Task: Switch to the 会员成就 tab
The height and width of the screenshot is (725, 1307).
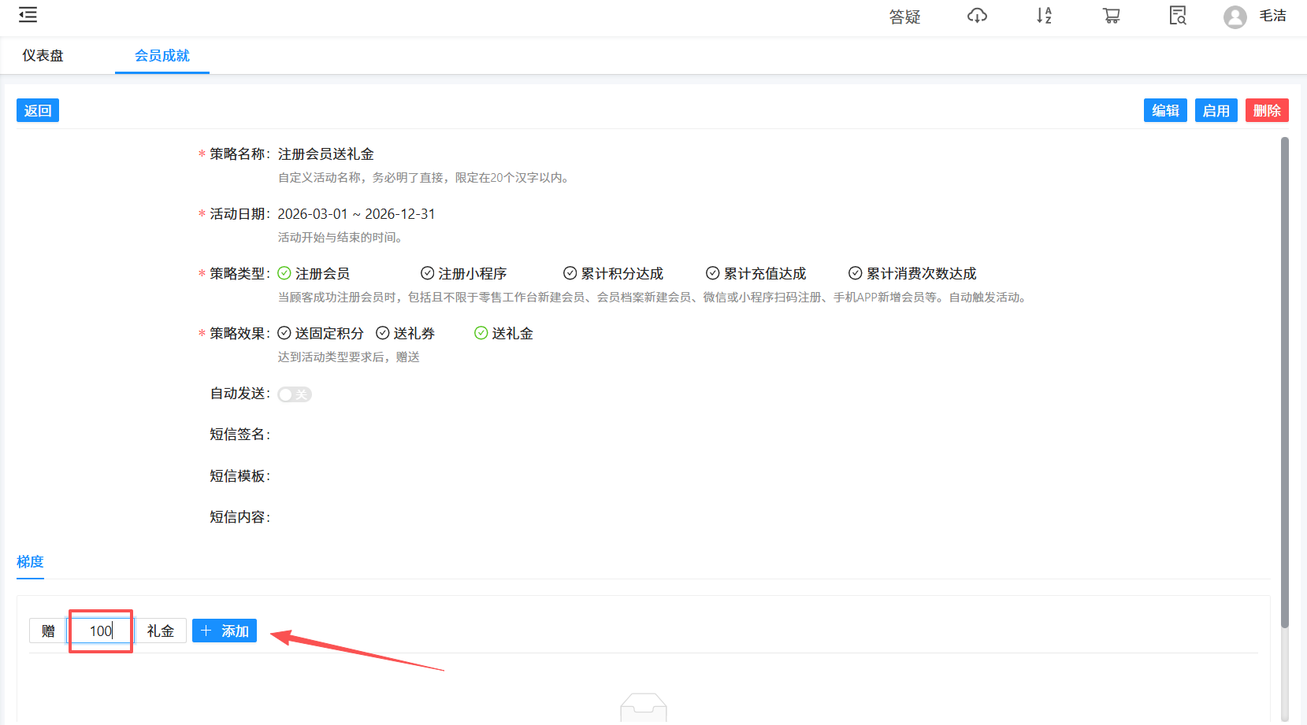Action: pyautogui.click(x=162, y=55)
